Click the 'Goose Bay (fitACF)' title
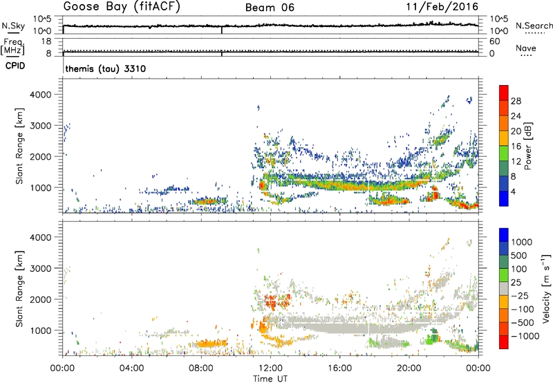553x383 pixels. click(x=122, y=7)
